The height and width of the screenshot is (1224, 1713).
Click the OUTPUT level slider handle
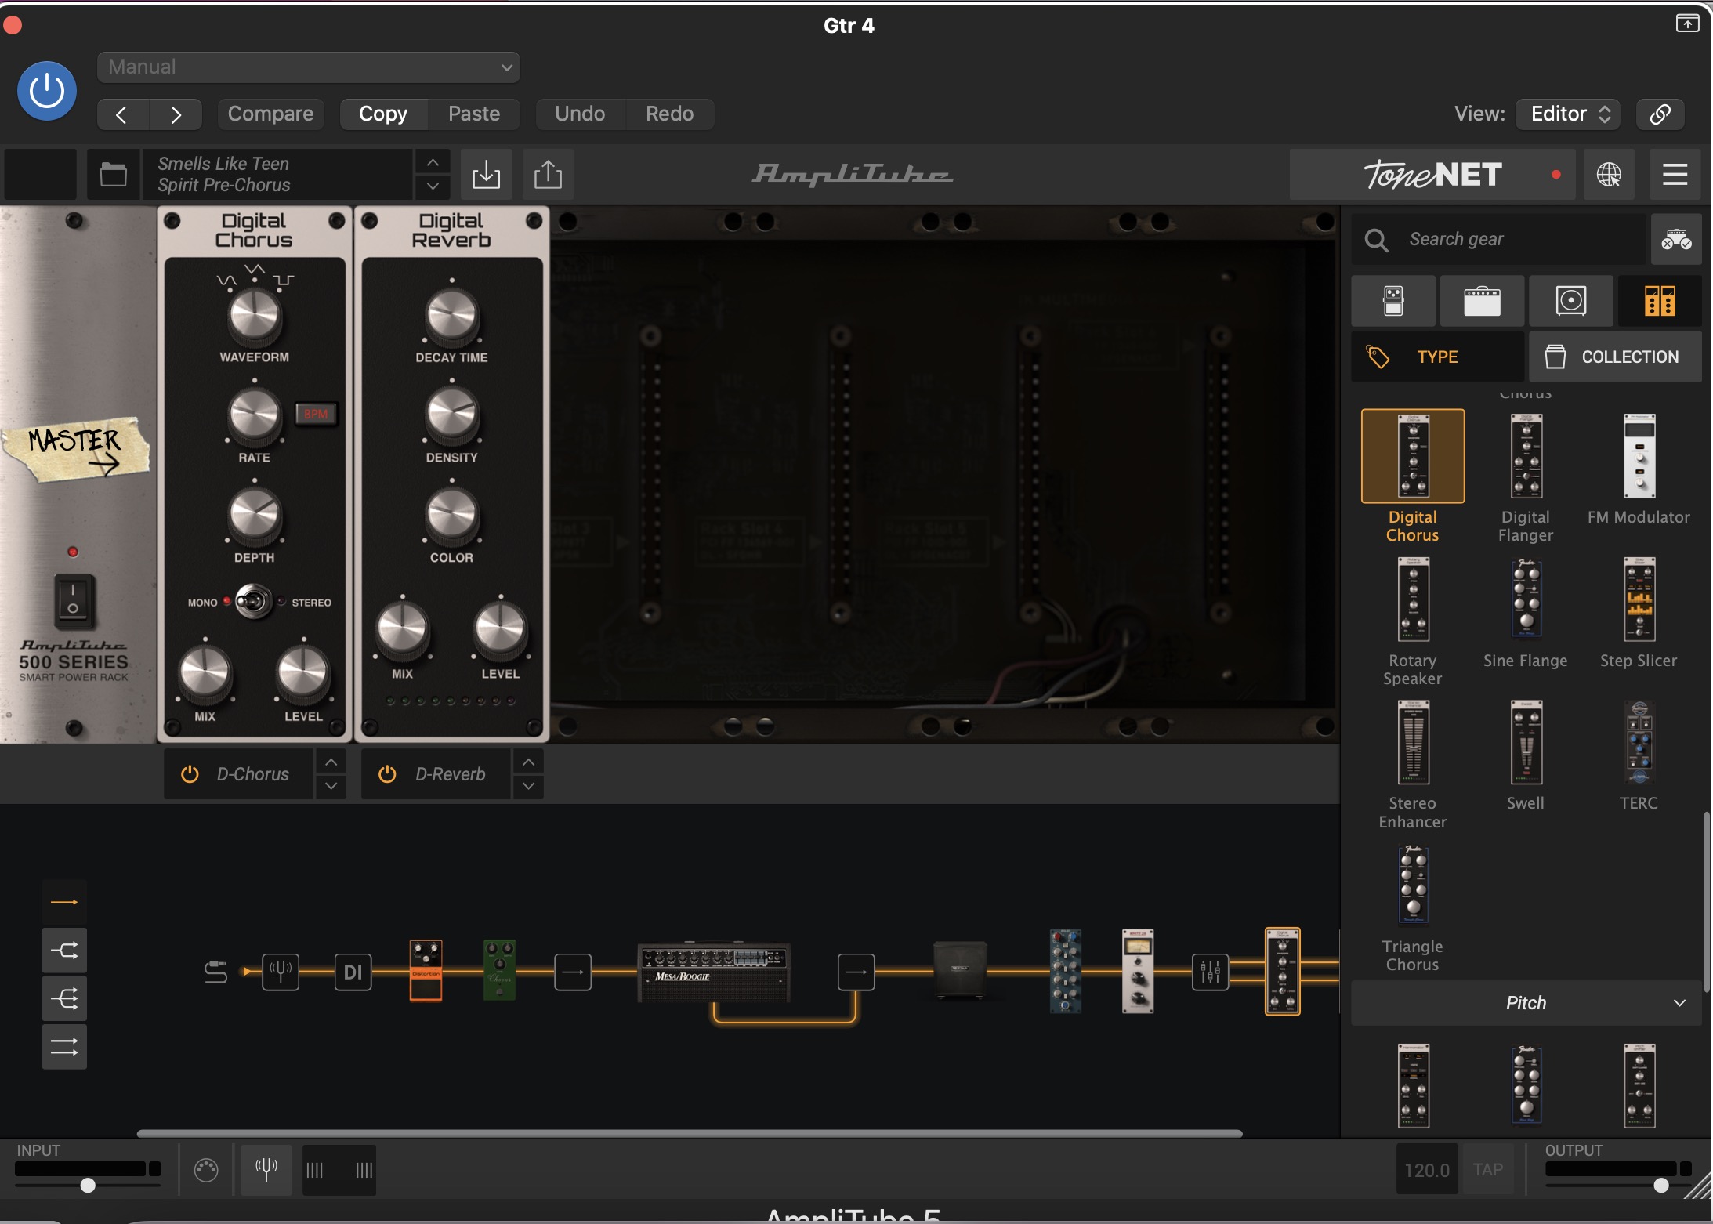[1660, 1186]
